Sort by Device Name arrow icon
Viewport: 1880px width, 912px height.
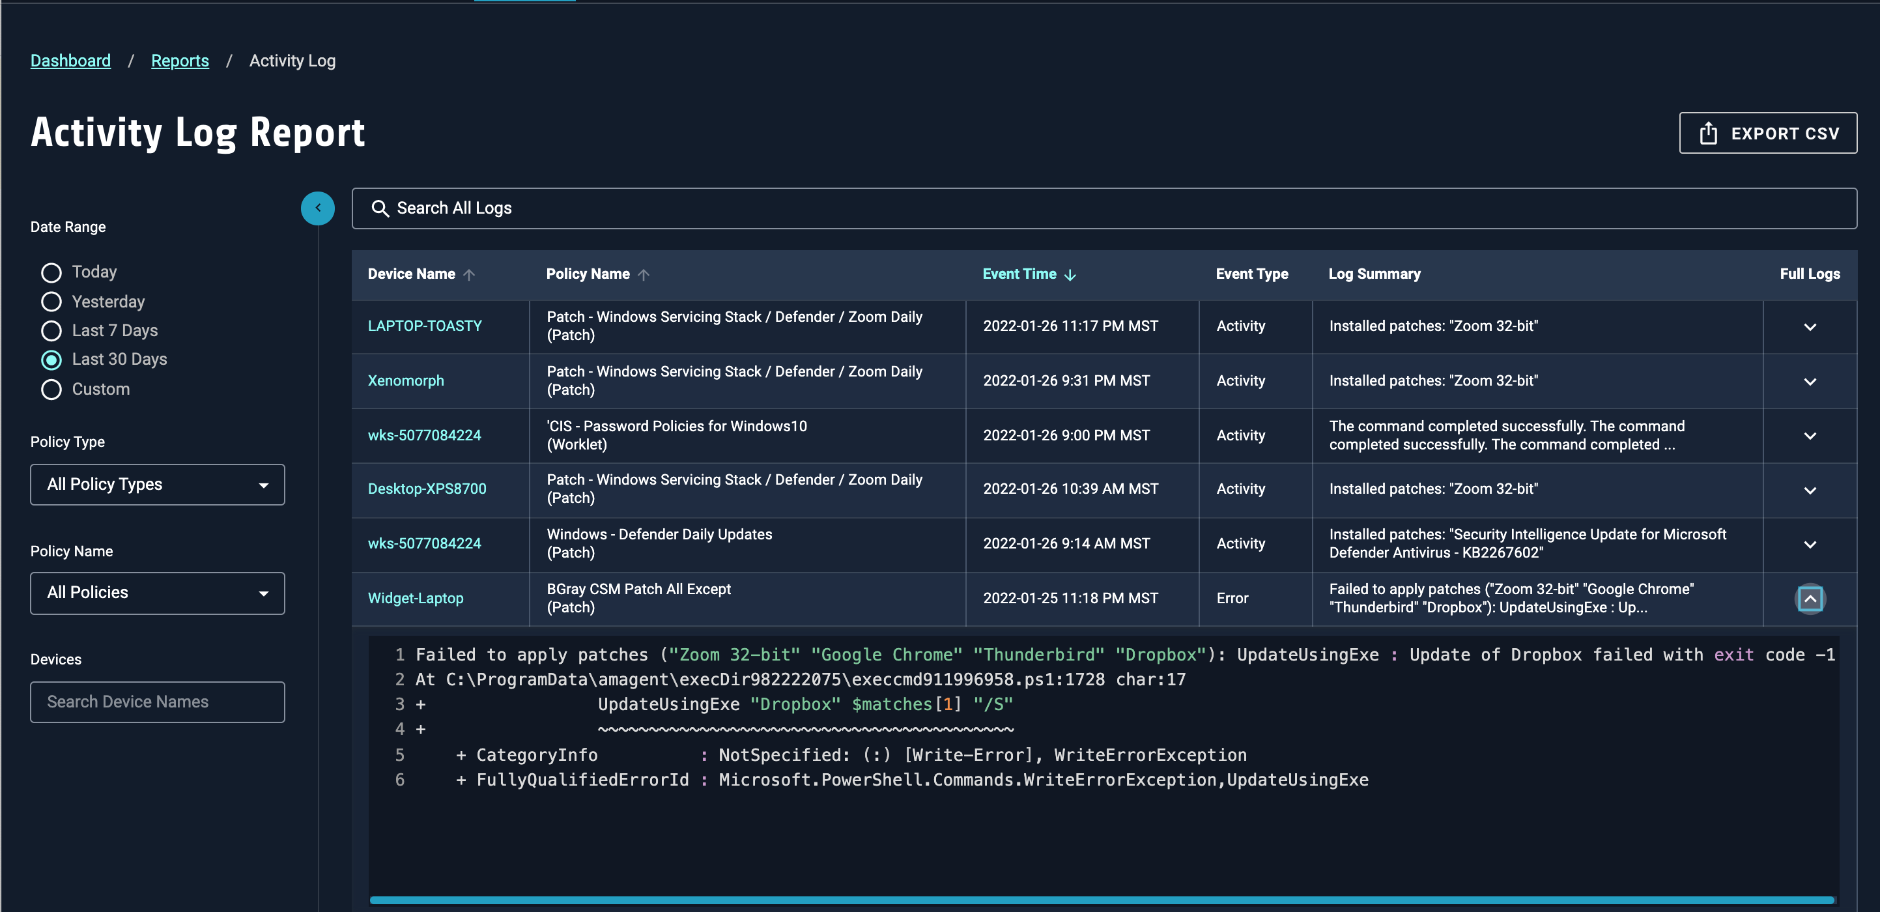coord(469,274)
